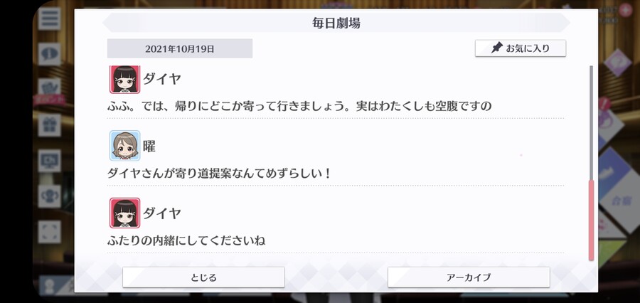Viewport: 640px width, 303px height.
Task: Tap 曜's avatar thumbnail
Action: click(x=125, y=146)
